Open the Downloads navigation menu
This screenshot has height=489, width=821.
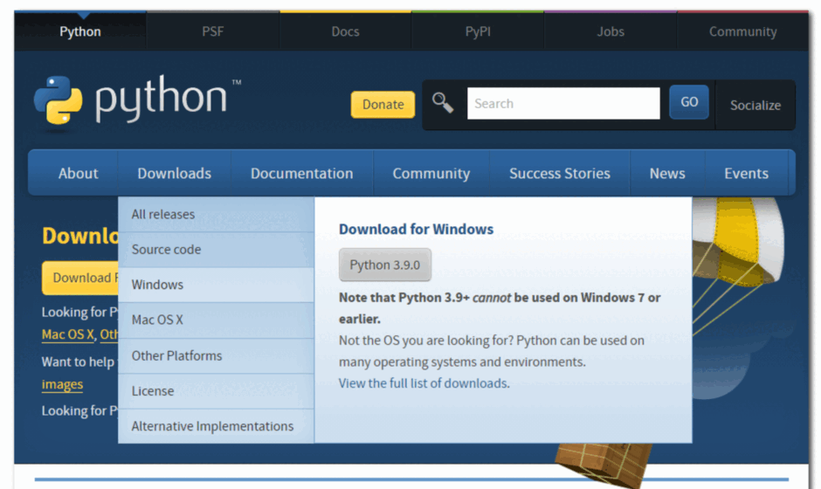point(175,173)
